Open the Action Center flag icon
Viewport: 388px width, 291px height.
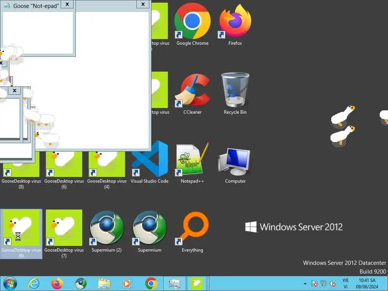pyautogui.click(x=314, y=283)
